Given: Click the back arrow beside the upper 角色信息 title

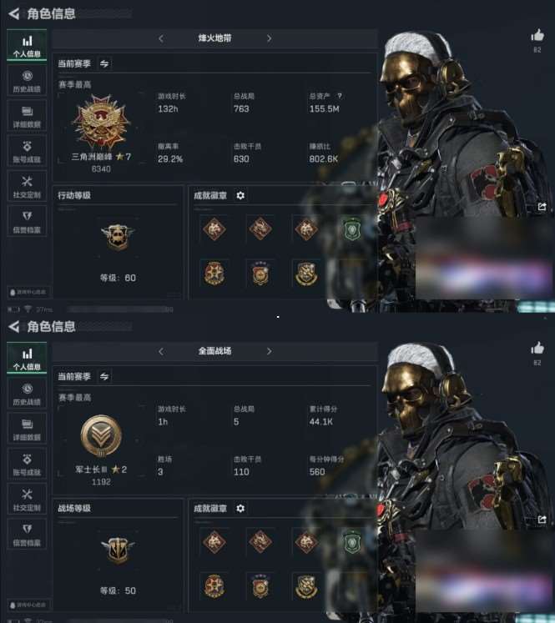Looking at the screenshot, I should click(14, 14).
